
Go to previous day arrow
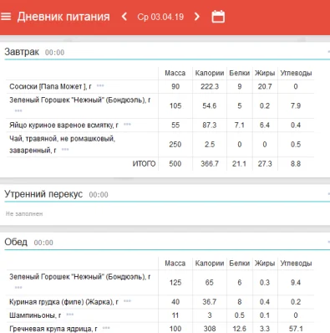click(x=124, y=17)
